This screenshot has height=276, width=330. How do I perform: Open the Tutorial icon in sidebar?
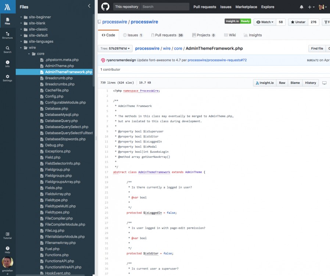tap(7, 236)
